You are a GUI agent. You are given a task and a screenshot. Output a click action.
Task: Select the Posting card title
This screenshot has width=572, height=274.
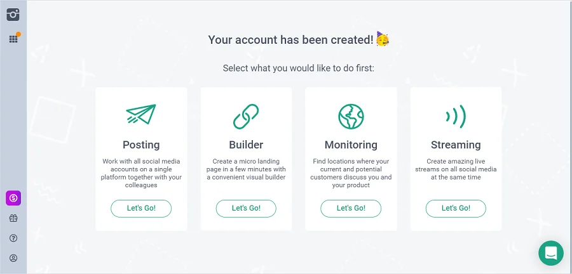pyautogui.click(x=141, y=145)
